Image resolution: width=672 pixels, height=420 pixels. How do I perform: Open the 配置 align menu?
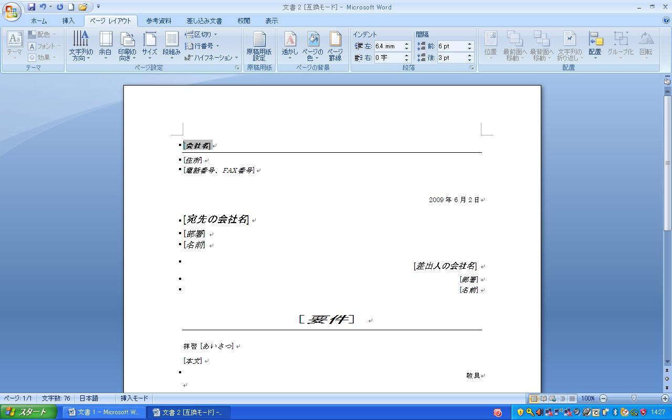pos(595,46)
